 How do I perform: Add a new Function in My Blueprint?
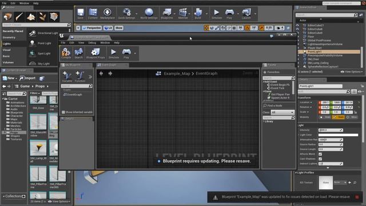pos(80,77)
